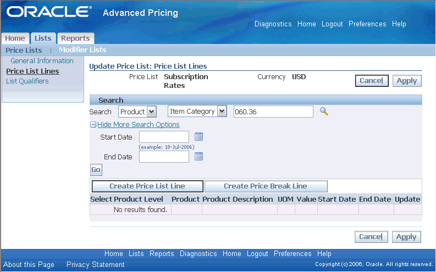Open the Product search dropdown
Viewport: 436px width, 272px height.
click(x=137, y=112)
